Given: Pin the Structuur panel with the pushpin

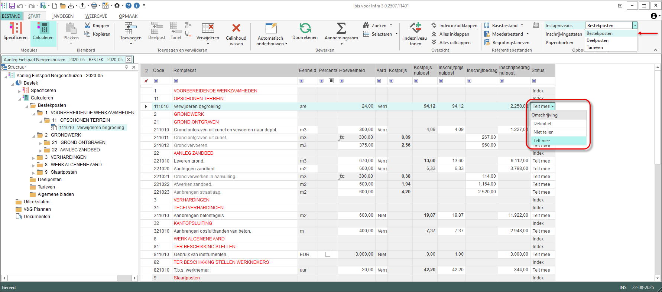Looking at the screenshot, I should [x=127, y=67].
